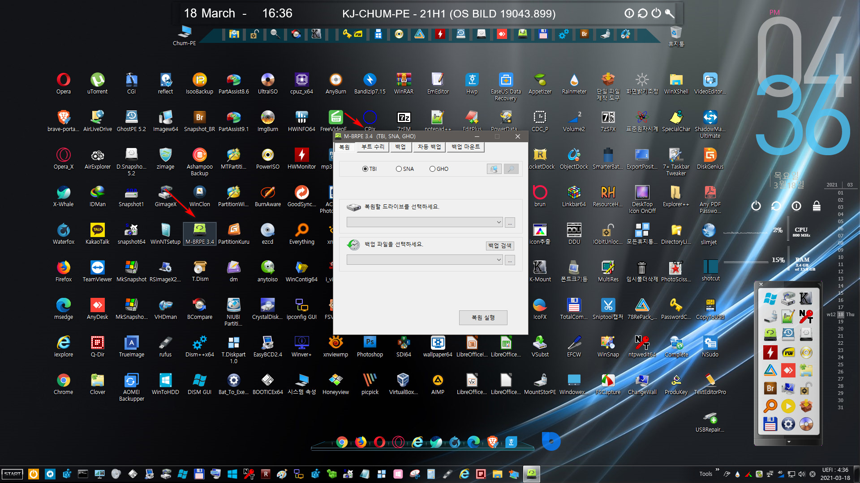
Task: Open the uTorrent desktop icon
Action: coord(98,84)
